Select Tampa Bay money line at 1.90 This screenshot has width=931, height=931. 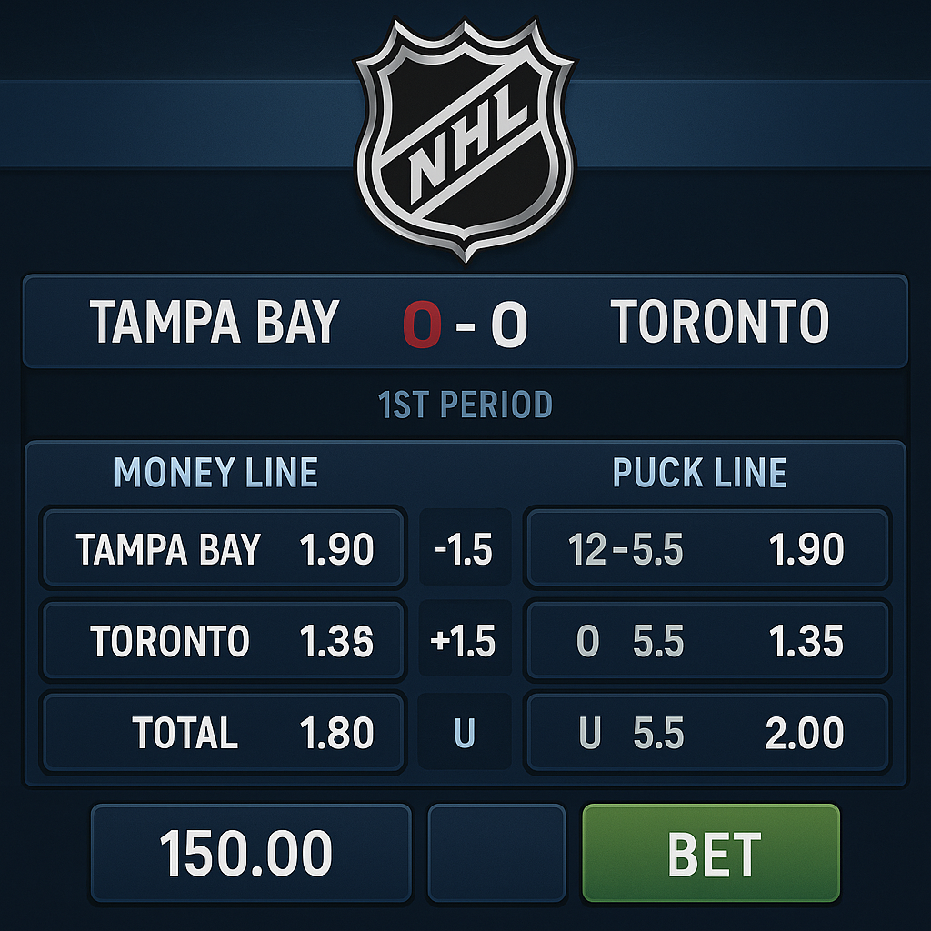tap(223, 549)
